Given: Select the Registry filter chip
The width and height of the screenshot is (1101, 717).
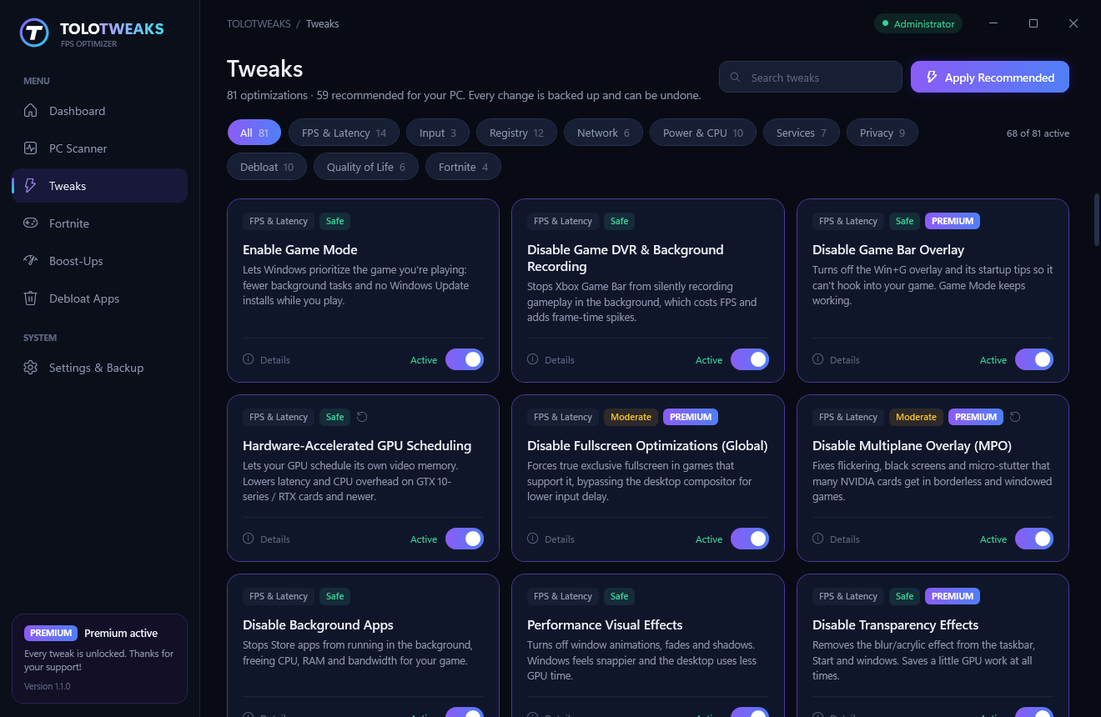Looking at the screenshot, I should pos(516,133).
